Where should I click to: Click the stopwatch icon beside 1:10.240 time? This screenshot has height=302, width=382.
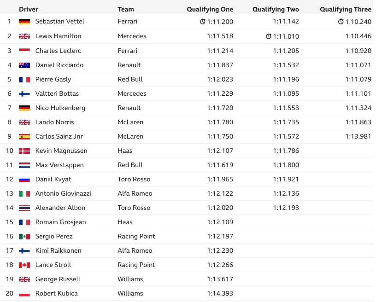[x=341, y=22]
